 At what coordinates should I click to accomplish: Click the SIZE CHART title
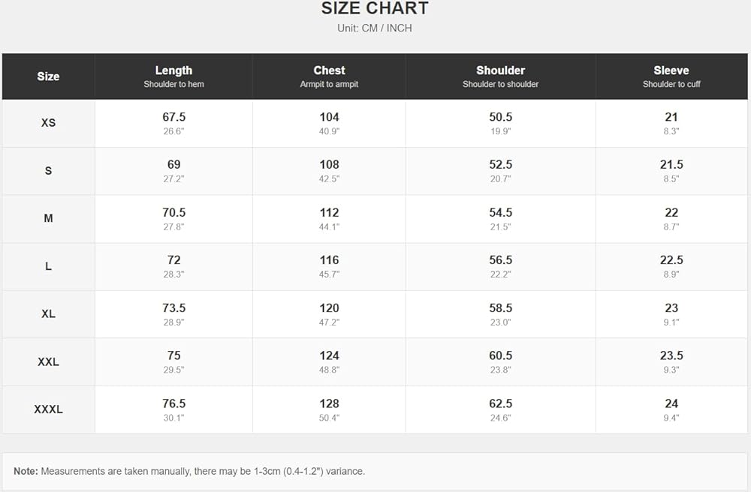pyautogui.click(x=375, y=8)
